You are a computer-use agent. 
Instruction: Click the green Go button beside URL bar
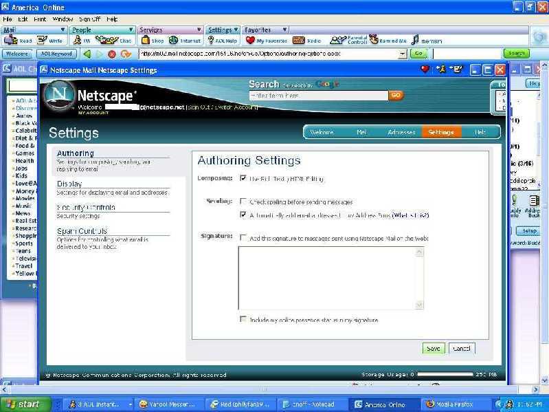pos(418,54)
